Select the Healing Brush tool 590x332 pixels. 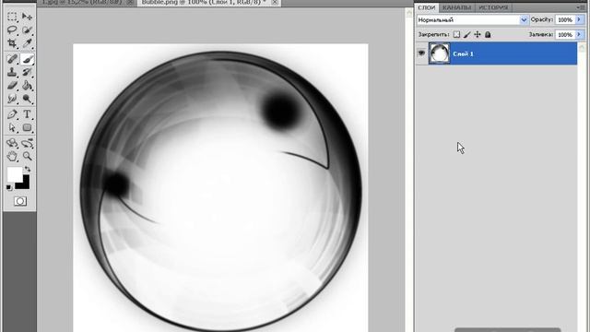point(12,59)
